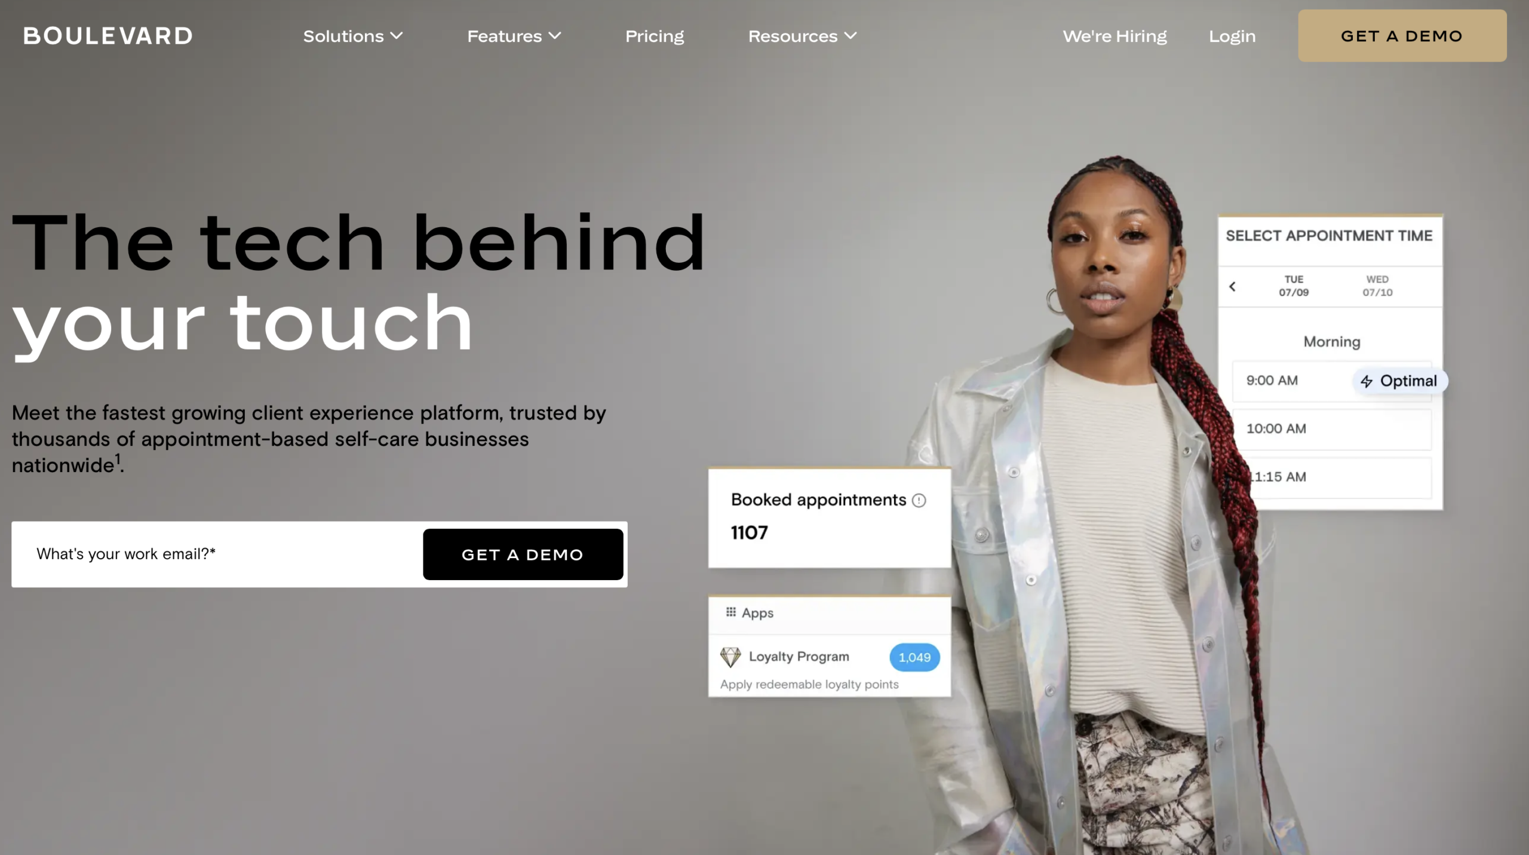This screenshot has width=1529, height=855.
Task: Click the Login link
Action: coord(1232,36)
